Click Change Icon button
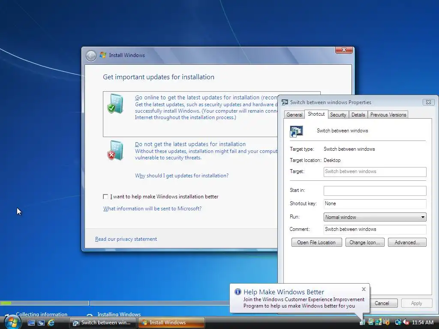Image resolution: width=439 pixels, height=329 pixels. (x=364, y=242)
